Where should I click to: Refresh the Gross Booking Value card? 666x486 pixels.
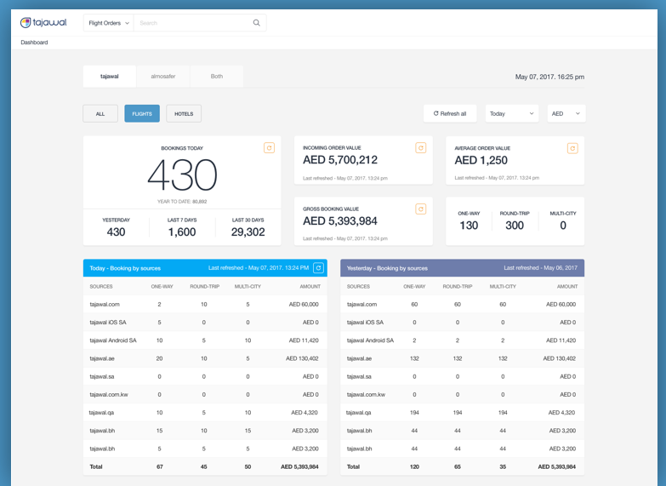(x=420, y=209)
